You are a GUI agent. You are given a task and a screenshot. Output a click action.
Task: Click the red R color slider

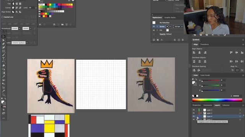point(211,80)
